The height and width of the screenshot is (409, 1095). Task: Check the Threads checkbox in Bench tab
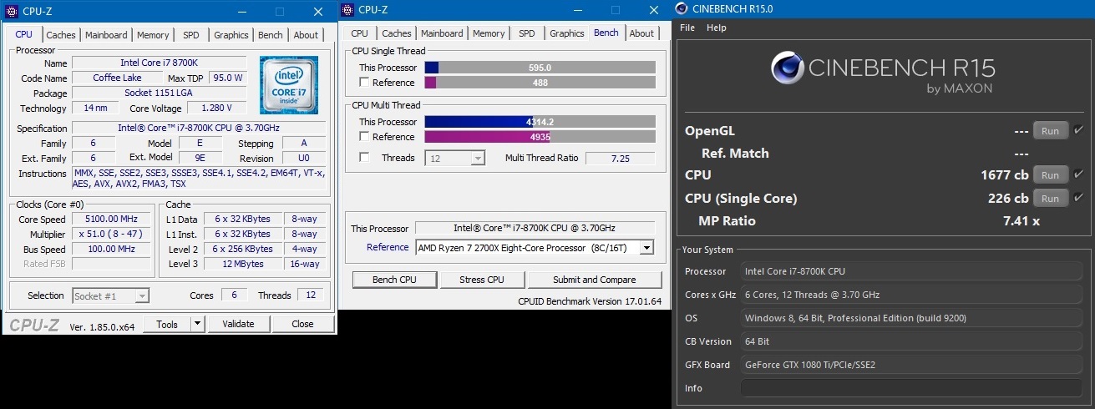coord(364,158)
